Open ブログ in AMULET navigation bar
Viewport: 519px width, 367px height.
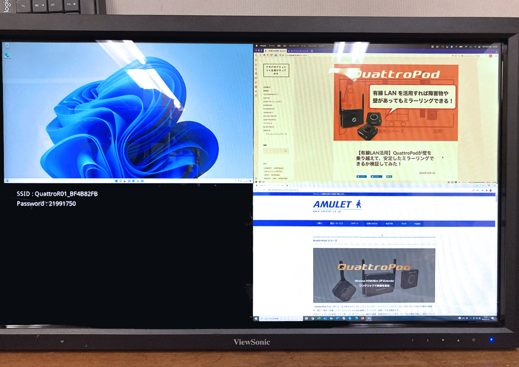(x=404, y=223)
